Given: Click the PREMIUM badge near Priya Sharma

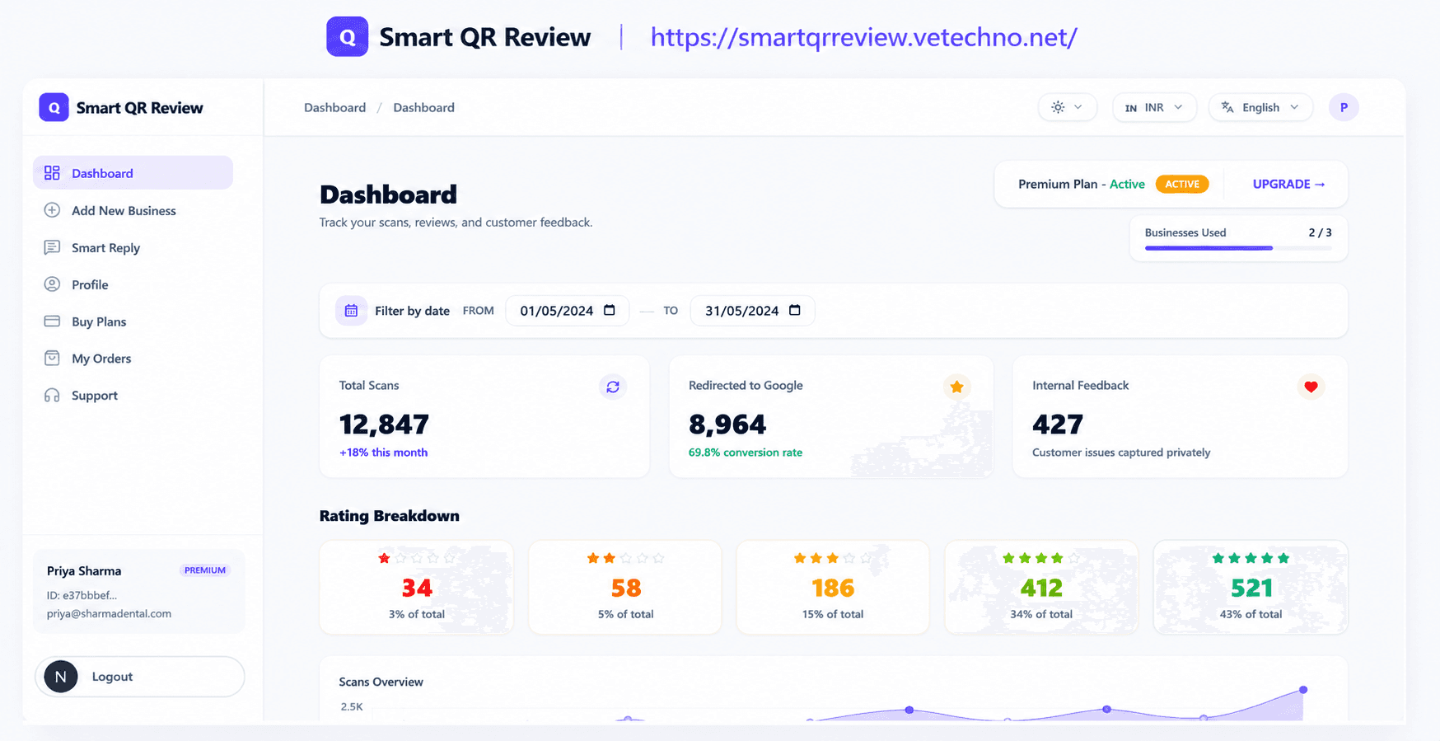Looking at the screenshot, I should pyautogui.click(x=205, y=570).
